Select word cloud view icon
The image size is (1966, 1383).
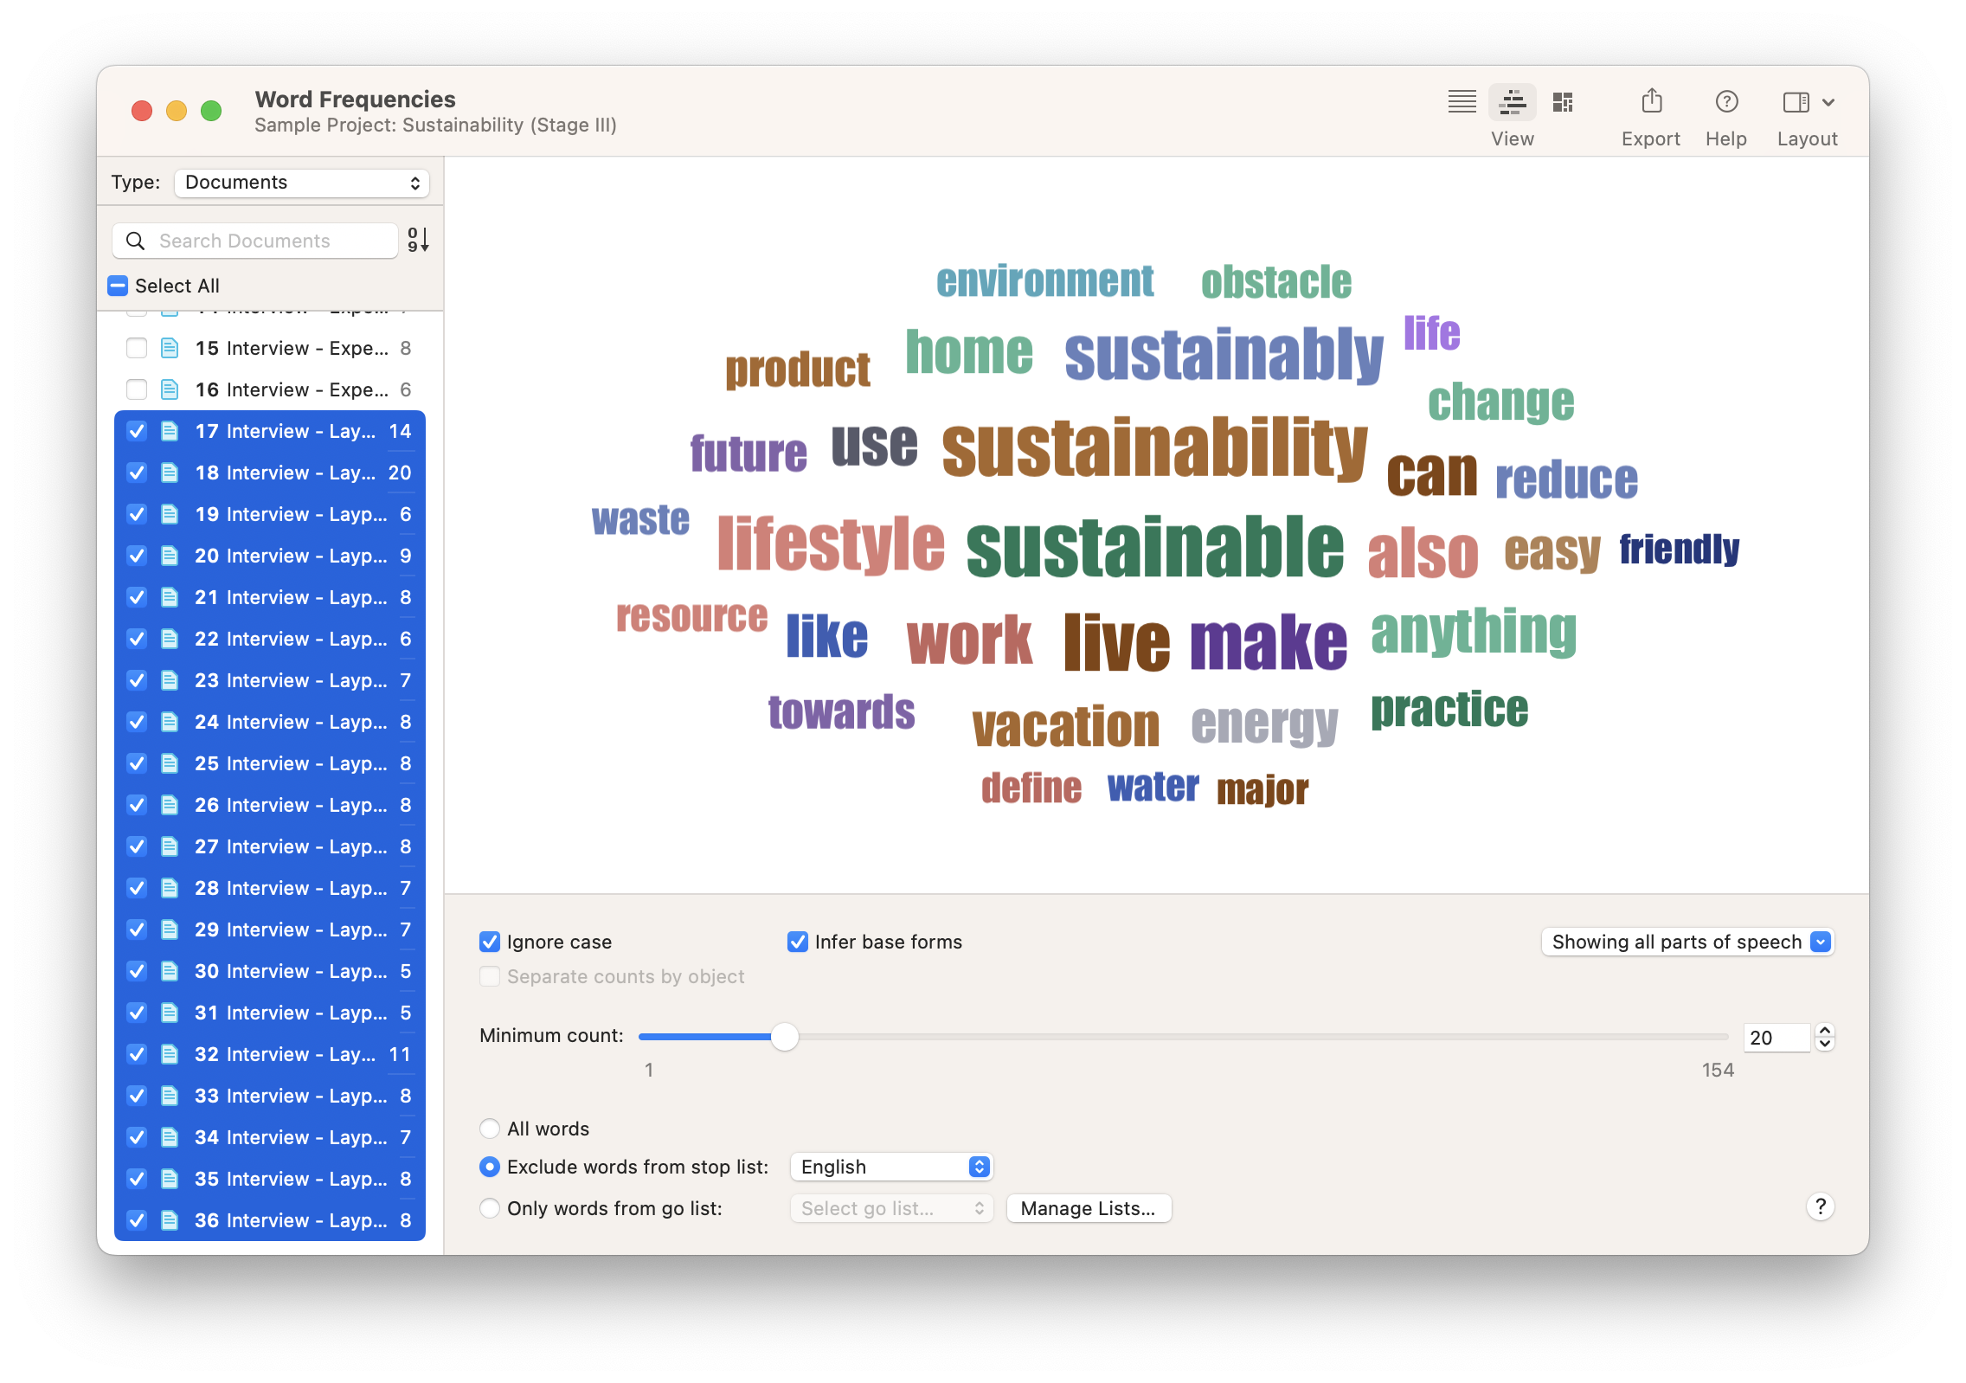click(x=1512, y=102)
